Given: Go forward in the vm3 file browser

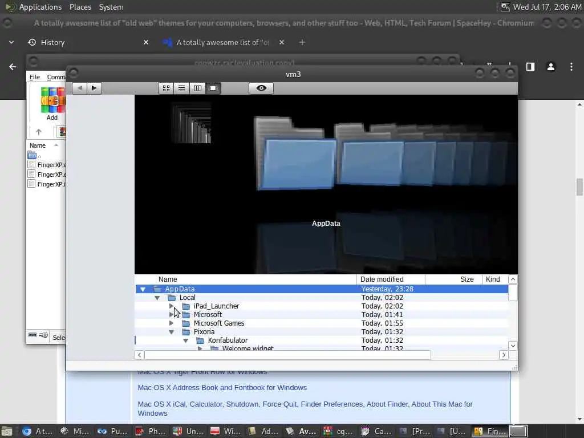Looking at the screenshot, I should (94, 88).
